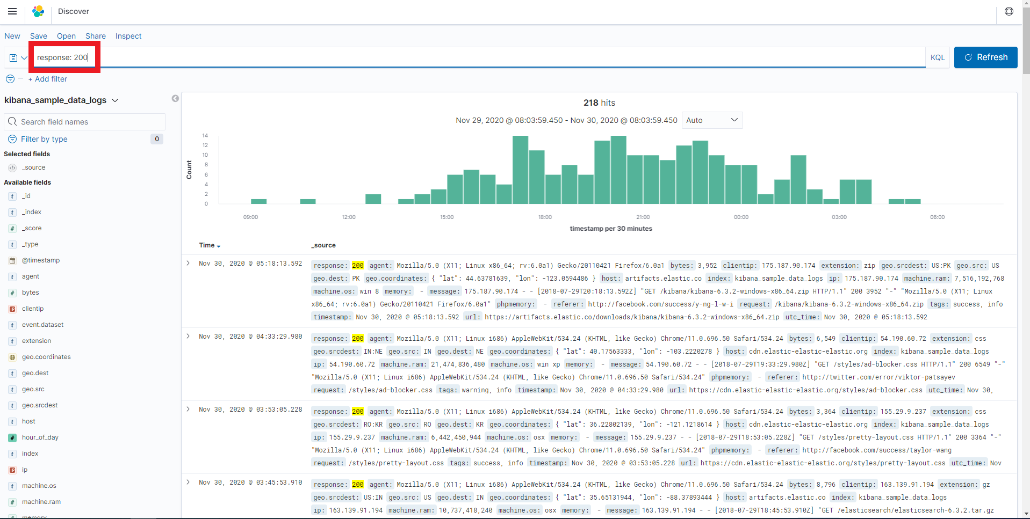Toggle the _source selected field

click(x=34, y=167)
